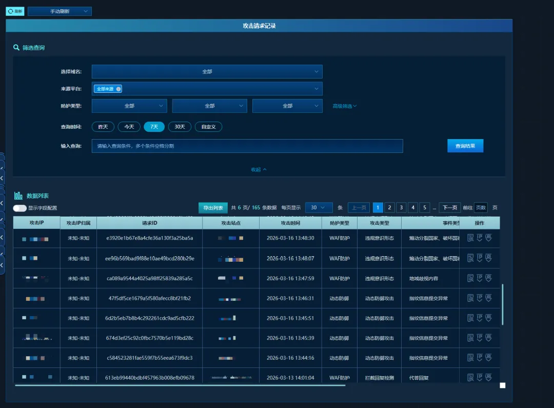
Task: Click the 查询结果 button
Action: [465, 146]
